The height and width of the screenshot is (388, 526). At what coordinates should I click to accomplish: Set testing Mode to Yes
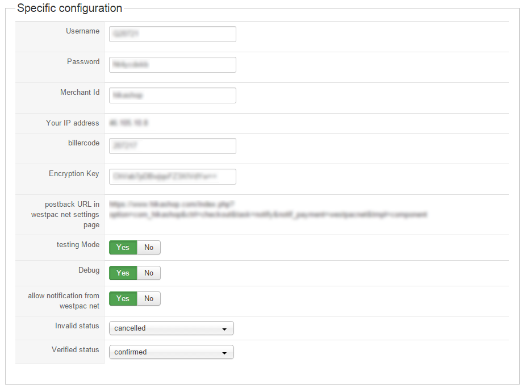pos(123,248)
